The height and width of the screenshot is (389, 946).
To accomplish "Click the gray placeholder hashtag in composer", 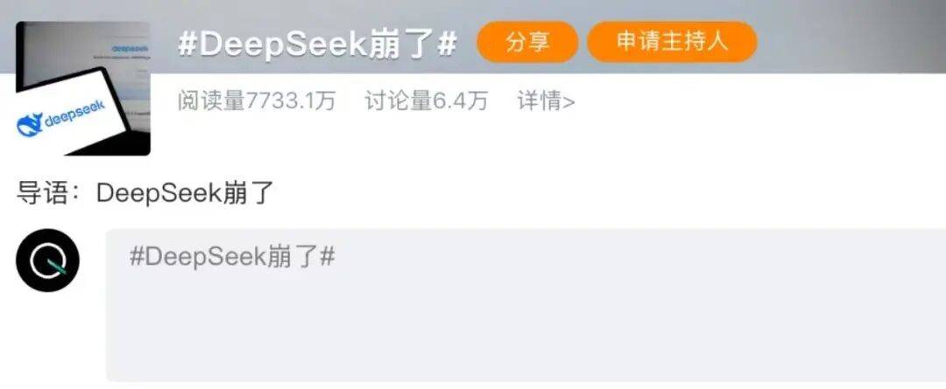I will (232, 257).
